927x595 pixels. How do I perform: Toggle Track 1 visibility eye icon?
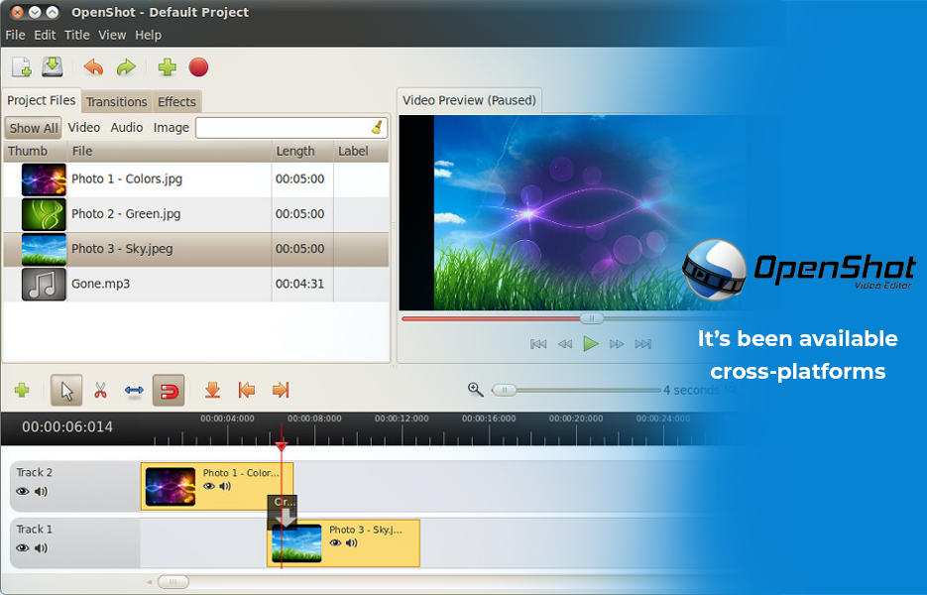coord(23,548)
